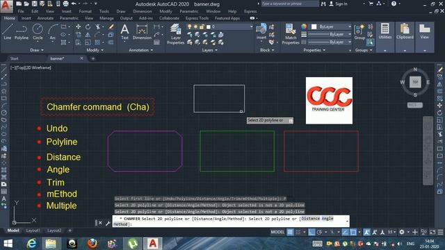Toggle layer on/off lightbulb icon
The height and width of the screenshot is (250, 445).
[x=189, y=26]
